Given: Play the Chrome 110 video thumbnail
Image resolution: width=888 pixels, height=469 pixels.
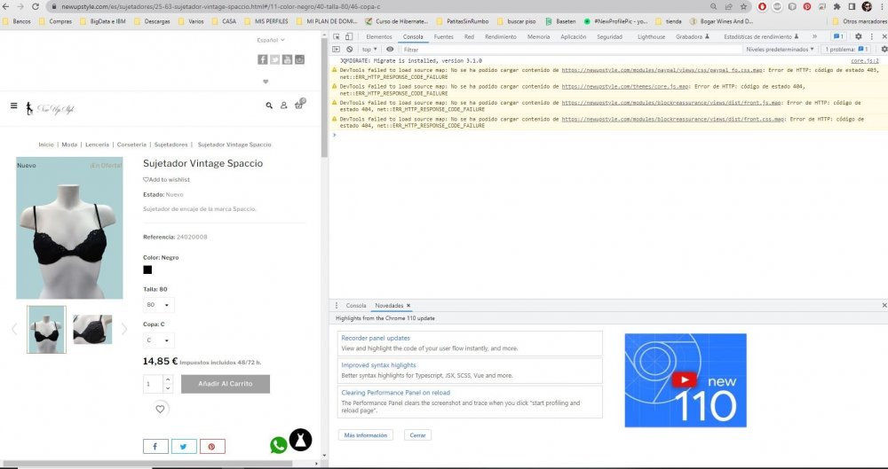Looking at the screenshot, I should pos(686,380).
